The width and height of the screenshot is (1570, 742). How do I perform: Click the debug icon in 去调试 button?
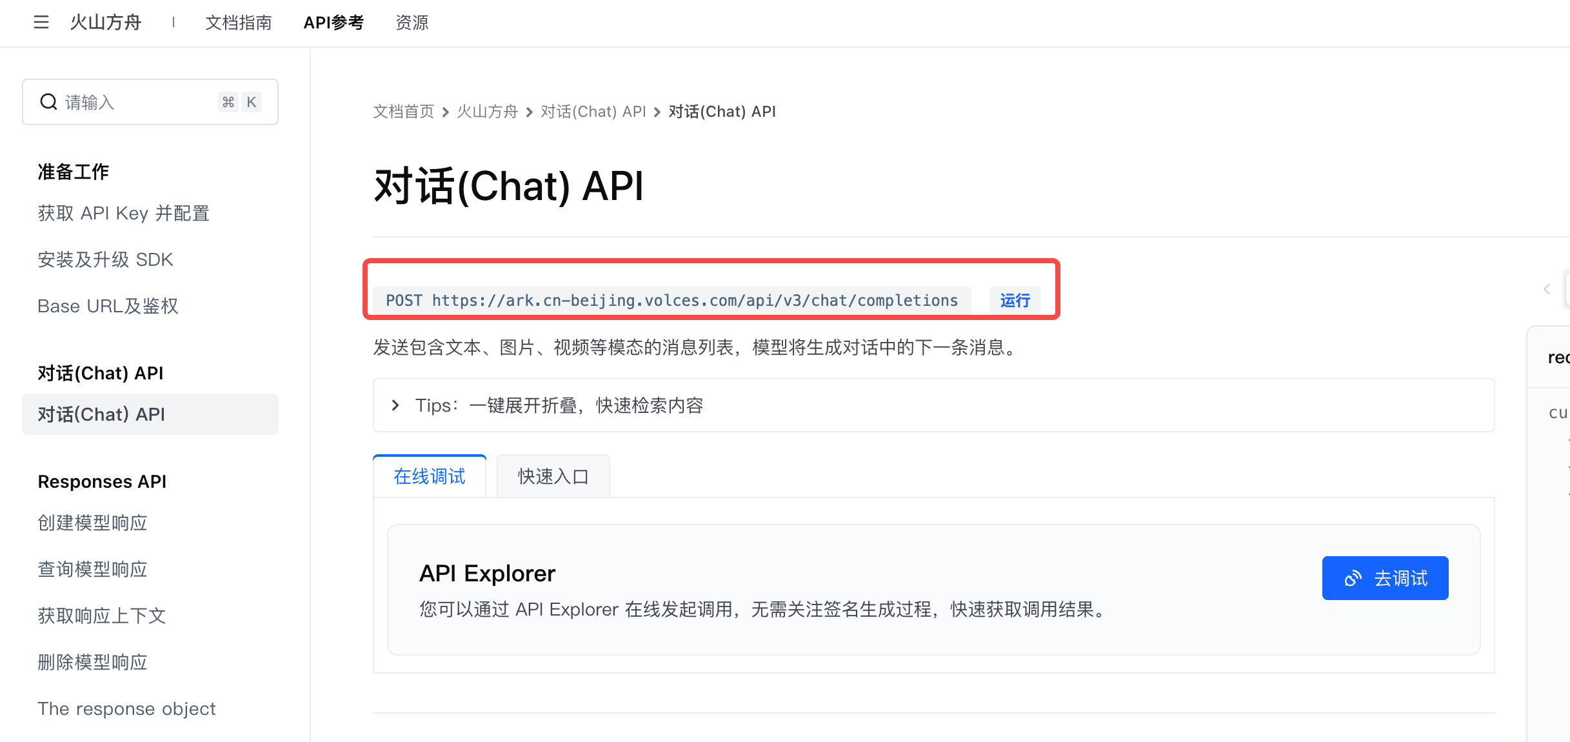(1353, 578)
